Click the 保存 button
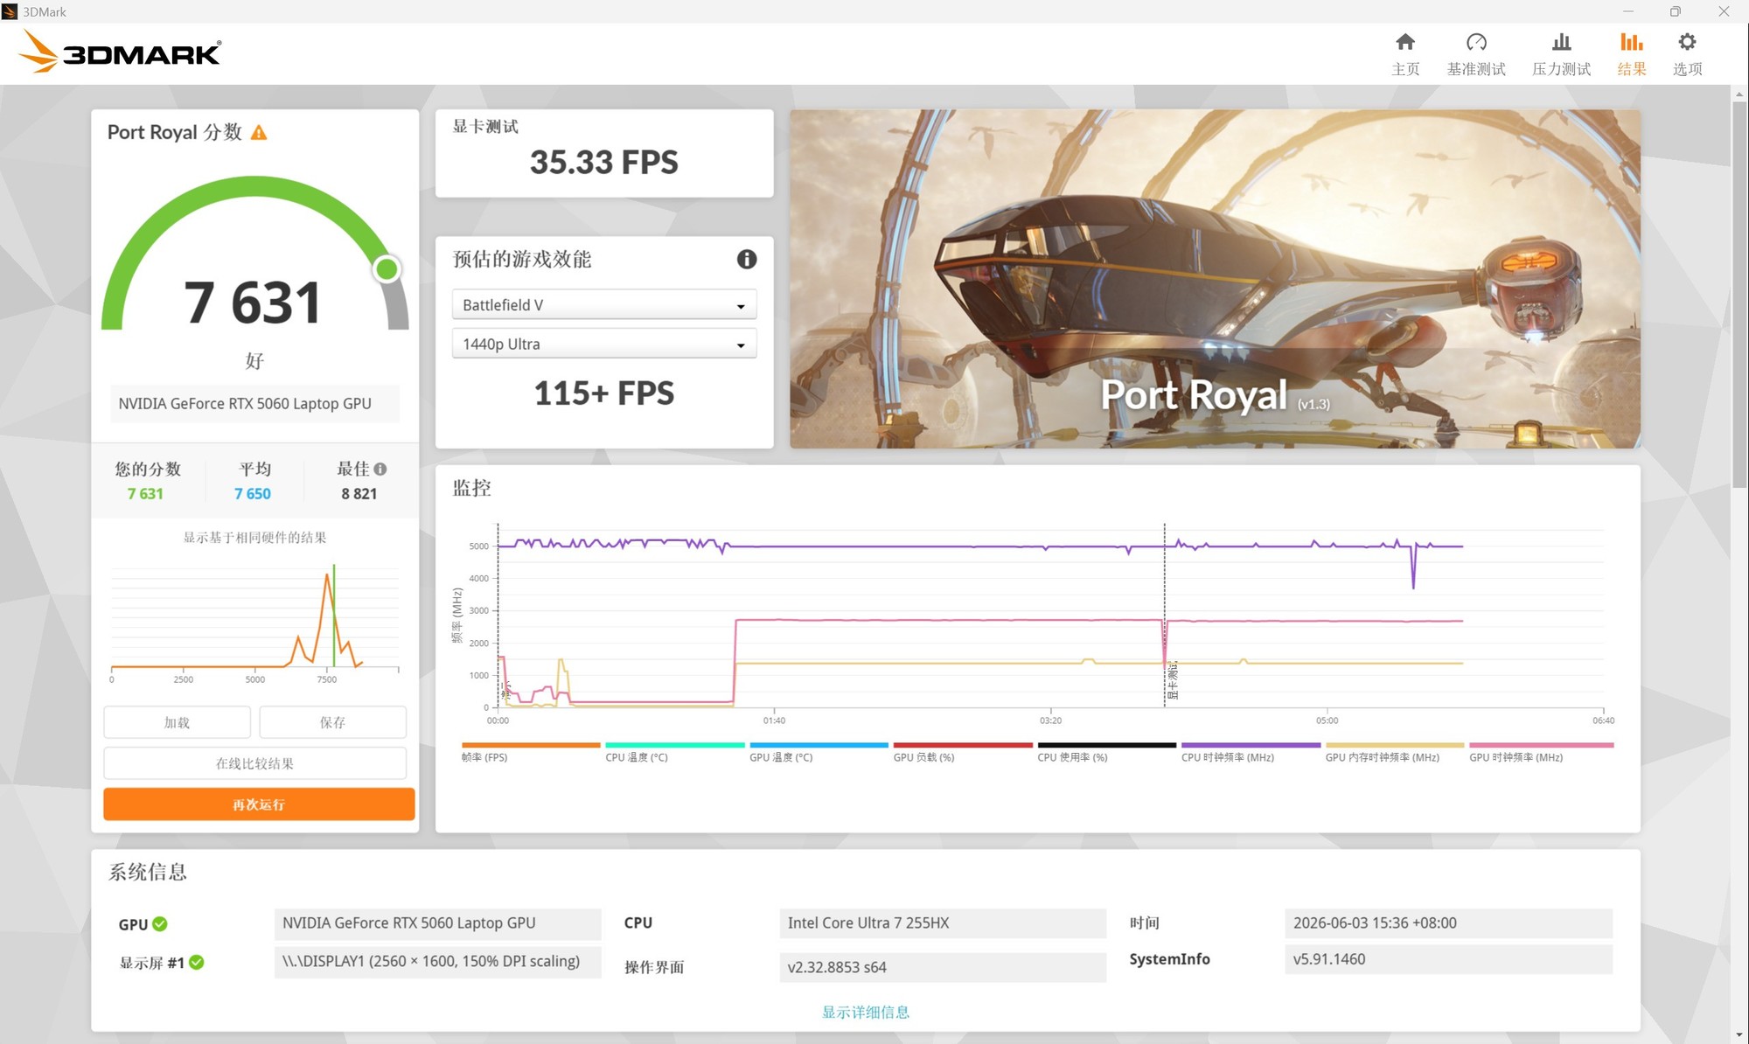 (x=332, y=722)
